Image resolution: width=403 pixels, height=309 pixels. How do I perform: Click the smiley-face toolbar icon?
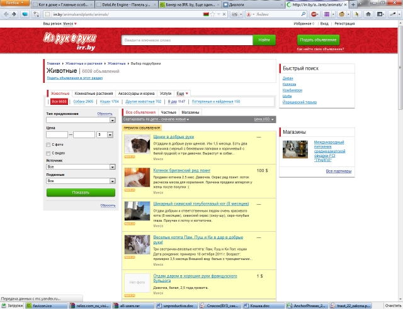click(x=341, y=14)
